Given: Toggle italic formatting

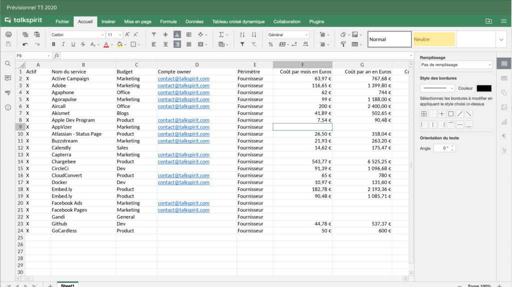Looking at the screenshot, I should click(64, 44).
